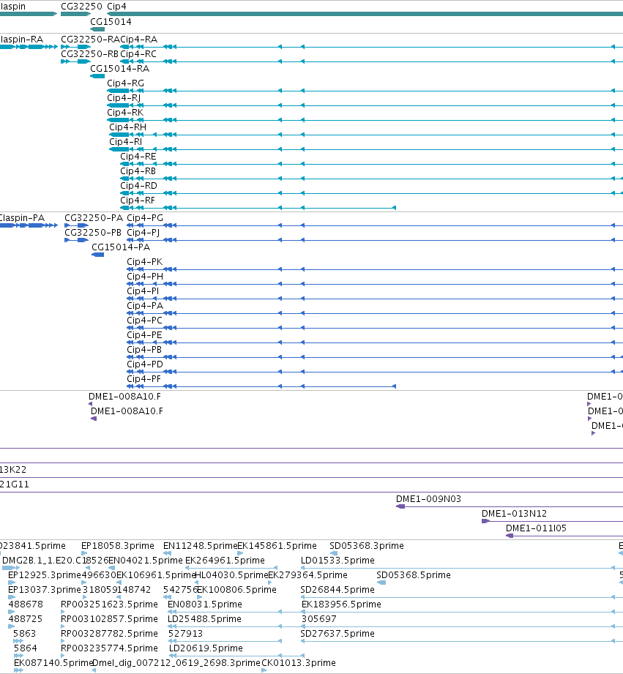This screenshot has height=674, width=623.
Task: Select the EK145861.5prime EST label
Action: tap(277, 546)
